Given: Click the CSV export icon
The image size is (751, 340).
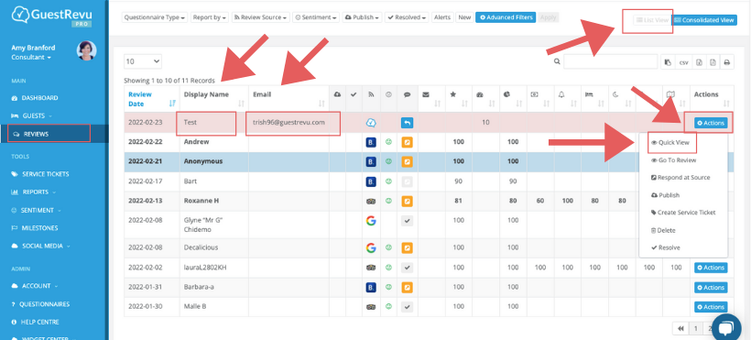Looking at the screenshot, I should click(684, 62).
